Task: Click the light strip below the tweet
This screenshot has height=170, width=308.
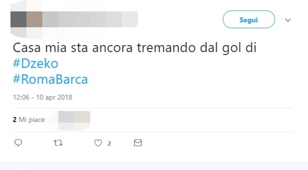Action: tap(154, 166)
